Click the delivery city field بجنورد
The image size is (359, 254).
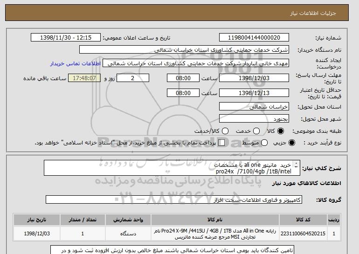coord(254,119)
